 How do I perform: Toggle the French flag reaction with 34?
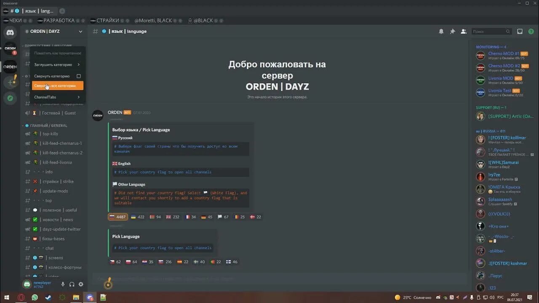point(190,217)
